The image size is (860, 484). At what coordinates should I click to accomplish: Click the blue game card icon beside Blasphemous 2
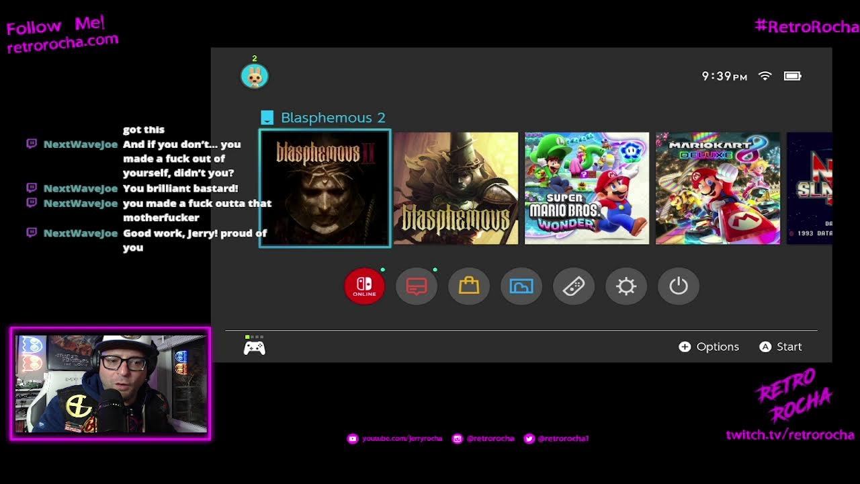click(x=267, y=118)
